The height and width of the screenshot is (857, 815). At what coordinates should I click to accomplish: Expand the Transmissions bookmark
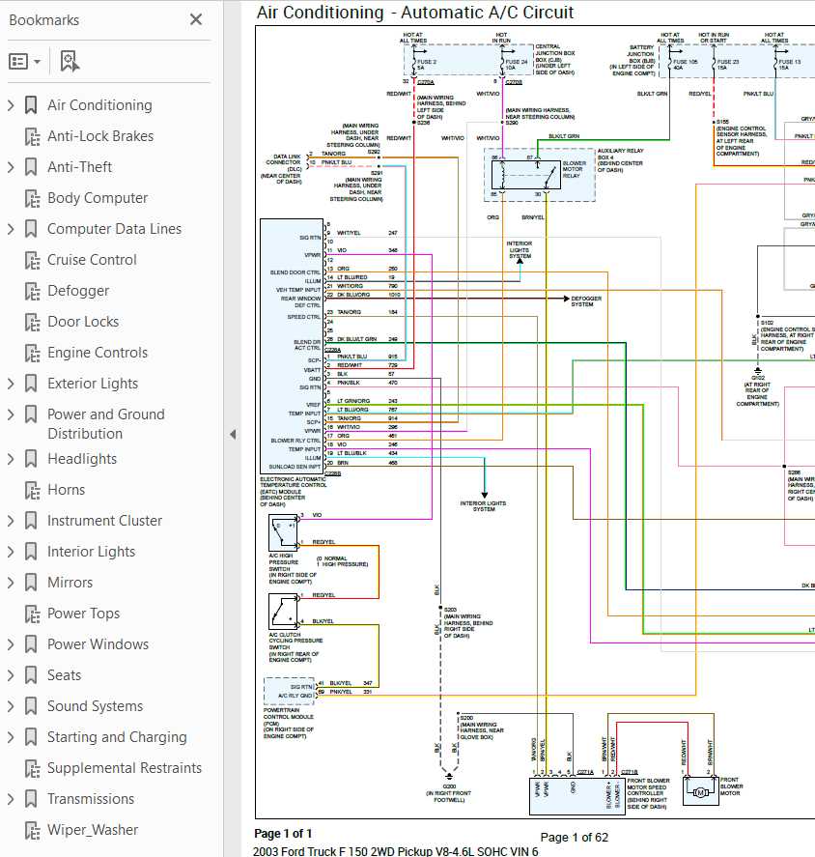tap(11, 798)
